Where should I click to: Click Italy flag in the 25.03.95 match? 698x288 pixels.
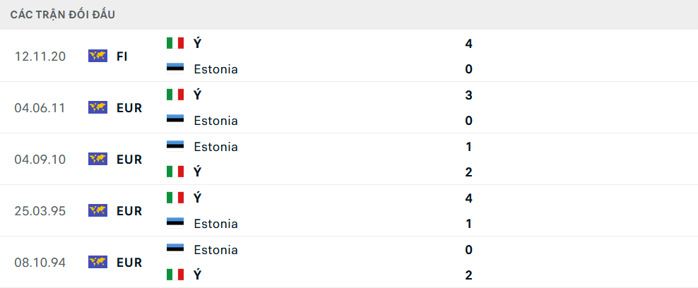[175, 198]
